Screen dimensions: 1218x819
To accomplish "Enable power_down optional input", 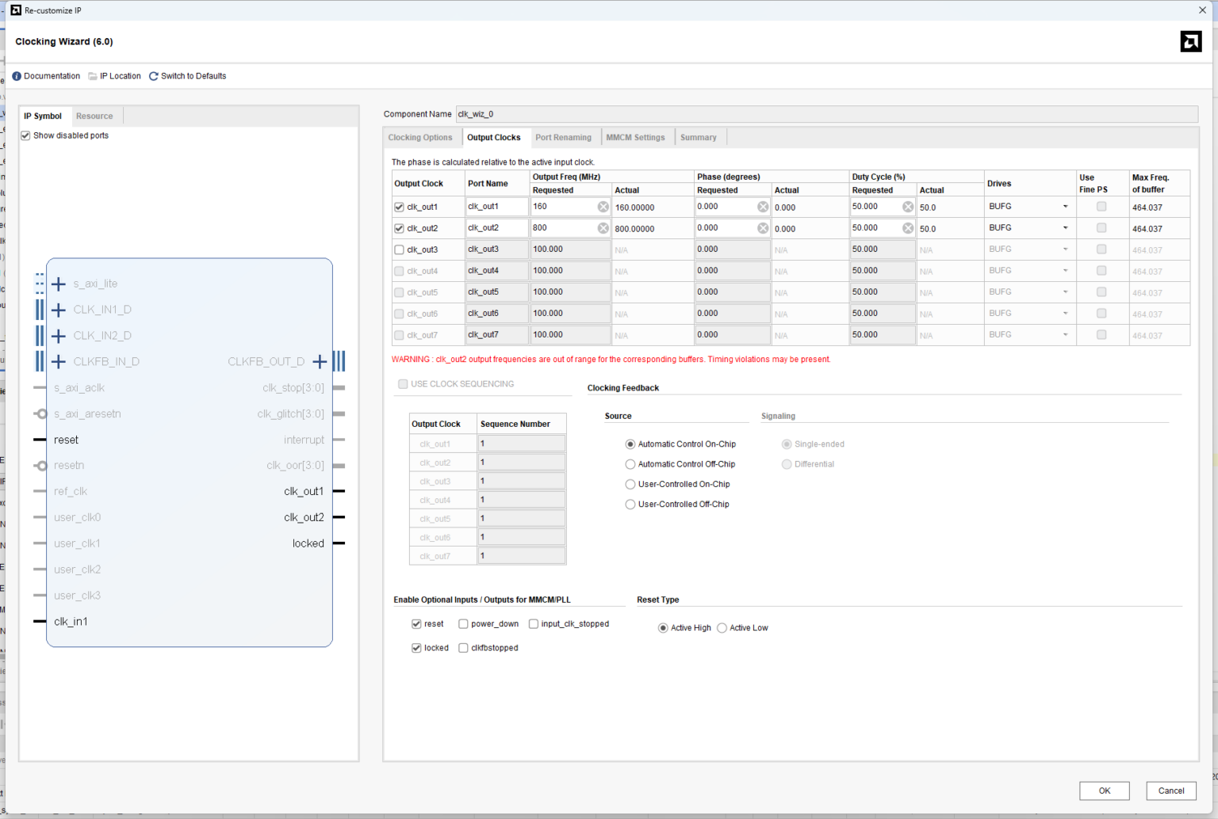I will 464,624.
